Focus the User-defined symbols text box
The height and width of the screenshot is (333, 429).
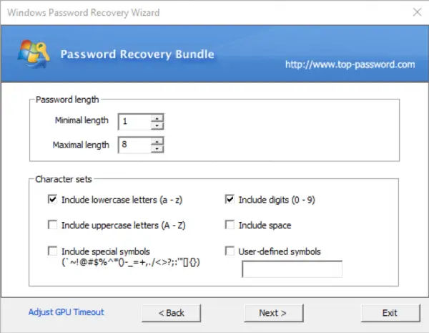click(292, 269)
